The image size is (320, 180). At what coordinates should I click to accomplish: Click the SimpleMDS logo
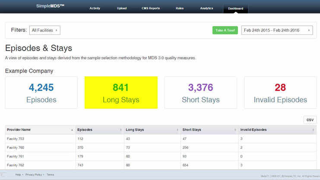(50, 6)
